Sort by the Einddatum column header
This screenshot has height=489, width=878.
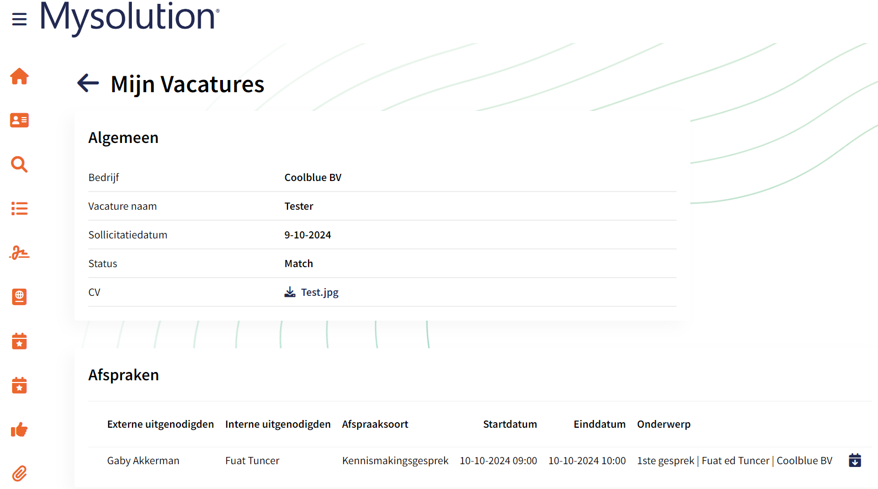pos(599,424)
